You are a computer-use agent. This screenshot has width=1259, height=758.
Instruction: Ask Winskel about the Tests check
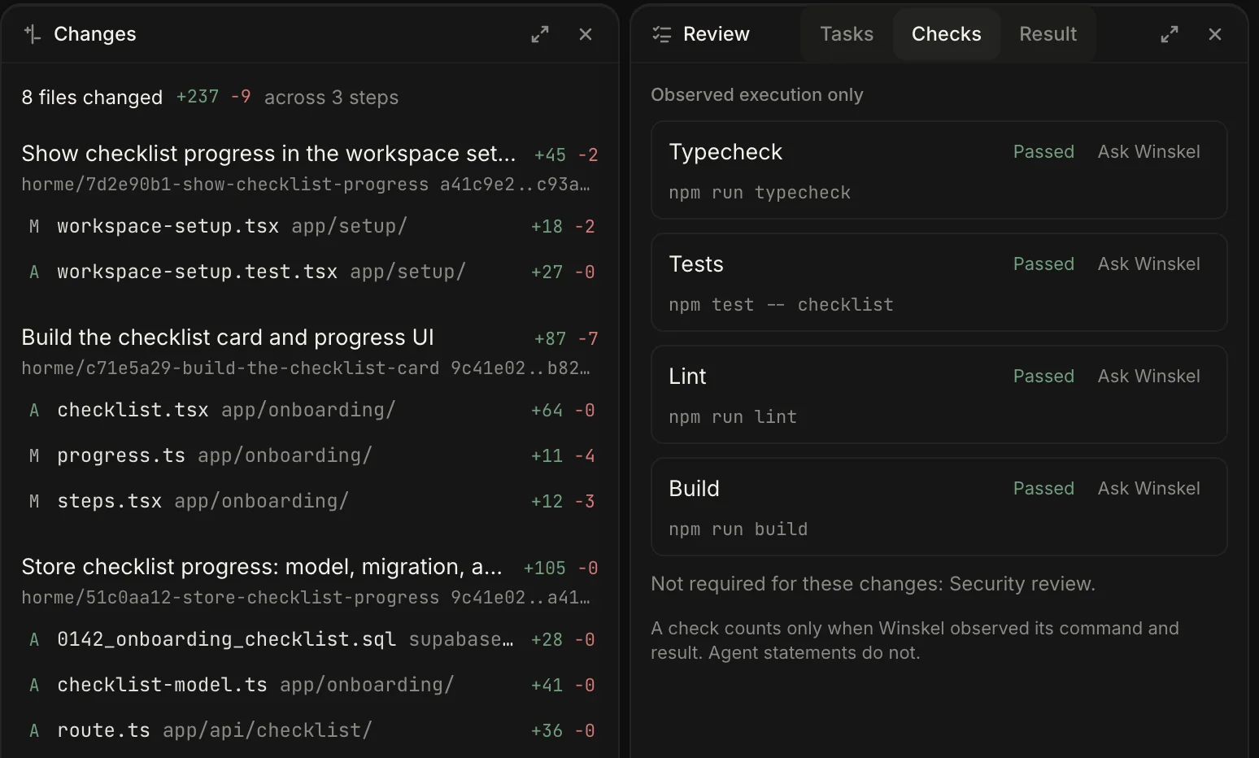click(1149, 264)
